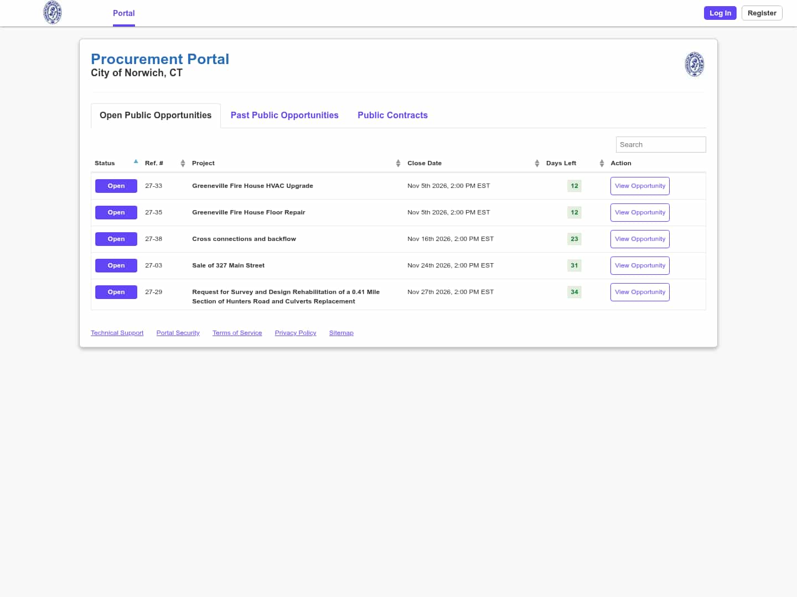The height and width of the screenshot is (597, 797).
Task: Sort by Project column arrows
Action: point(398,163)
